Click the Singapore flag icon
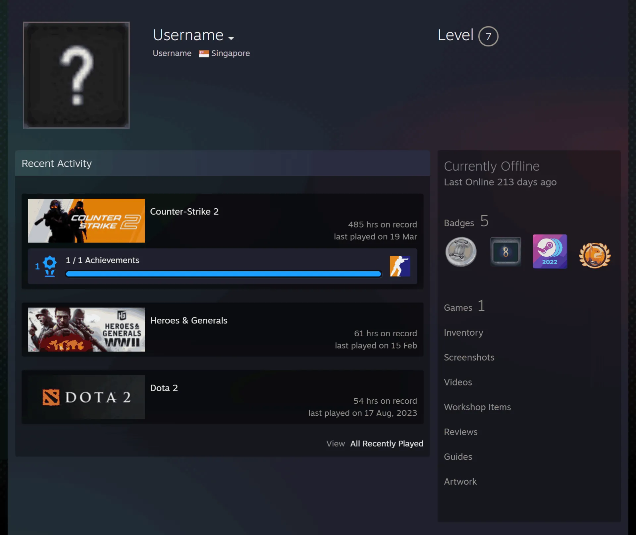The image size is (636, 535). click(204, 53)
